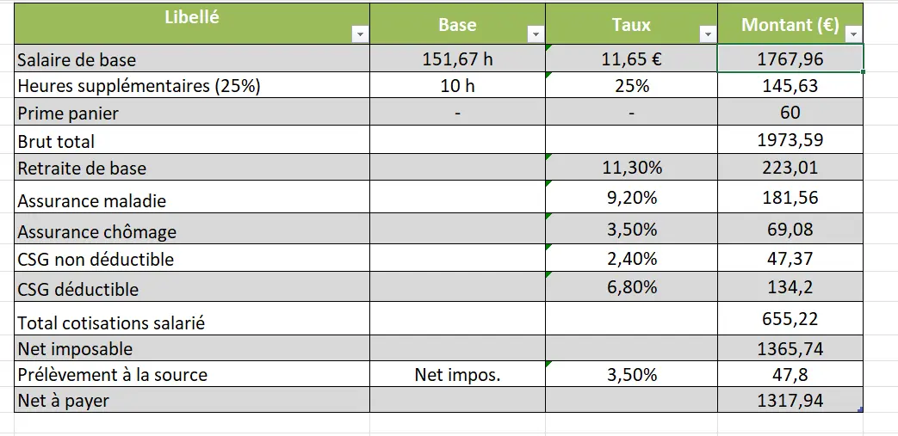Click the Prime panier amount 60
898x436 pixels.
click(x=790, y=113)
